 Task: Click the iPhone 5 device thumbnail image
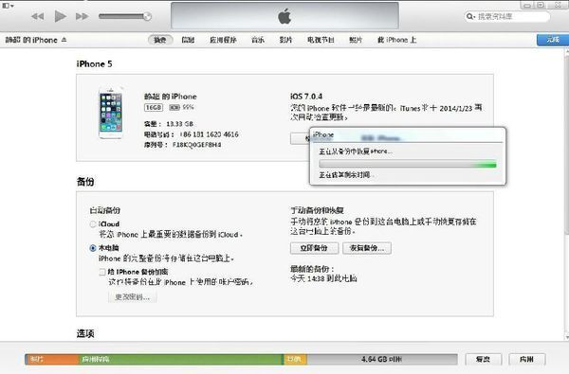[x=111, y=113]
